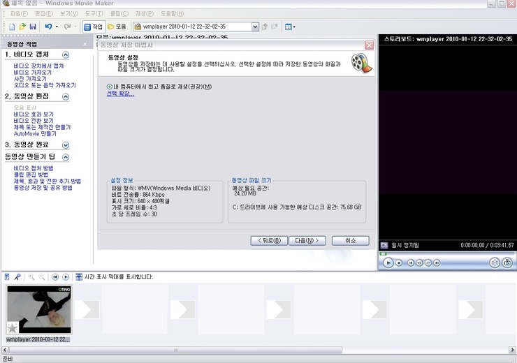Click the Open Project folder icon
Image resolution: width=517 pixels, height=363 pixels.
click(22, 27)
